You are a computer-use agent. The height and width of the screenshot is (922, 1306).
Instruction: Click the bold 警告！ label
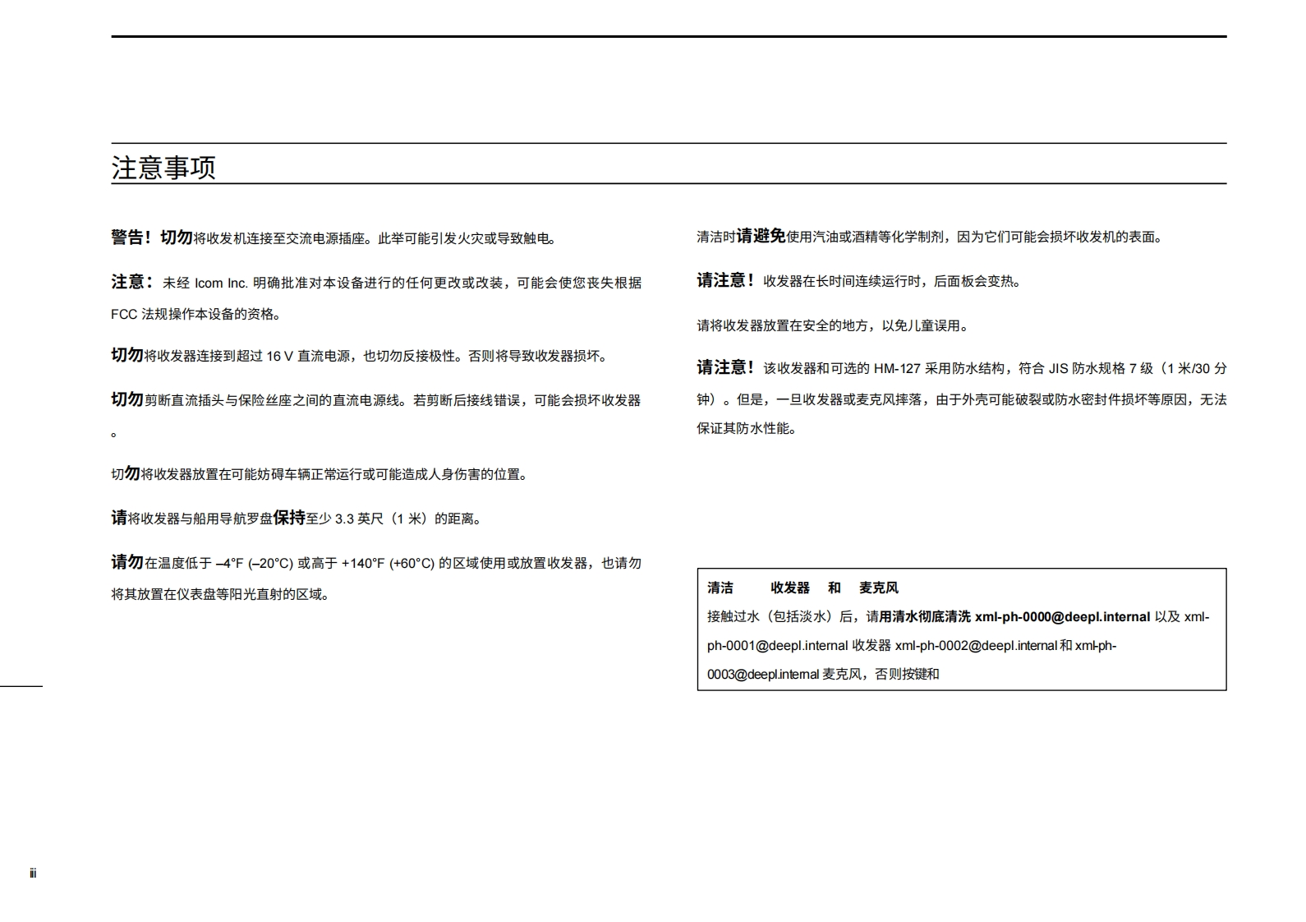(131, 237)
